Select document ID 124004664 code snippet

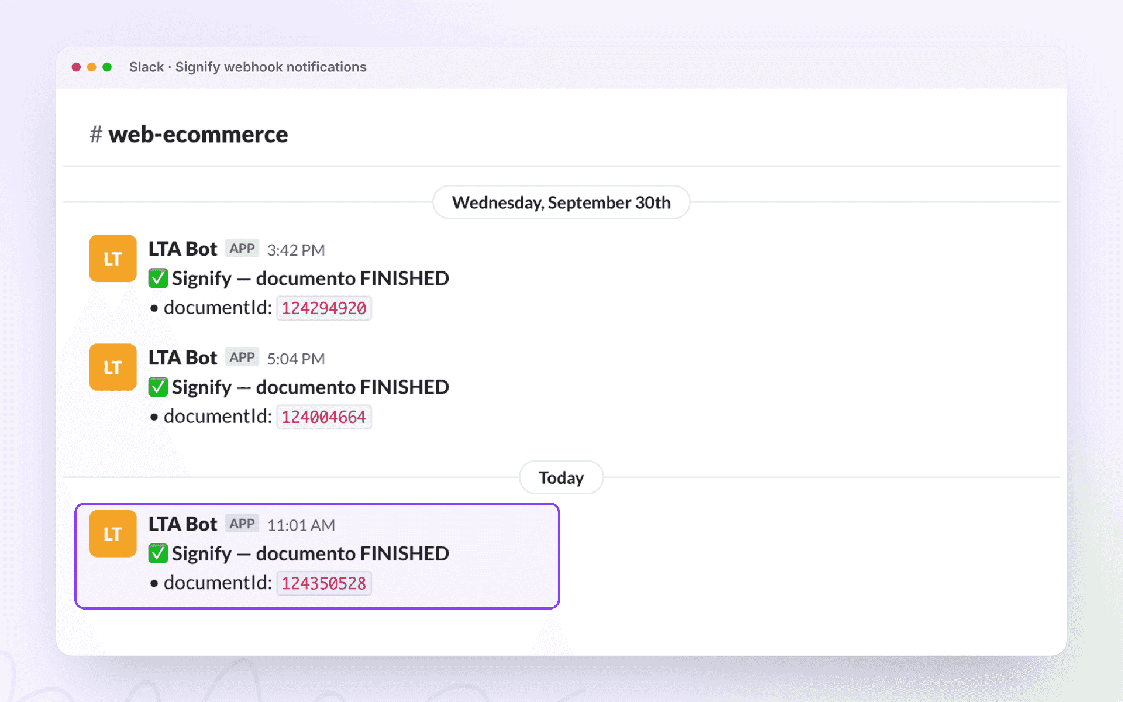coord(324,417)
